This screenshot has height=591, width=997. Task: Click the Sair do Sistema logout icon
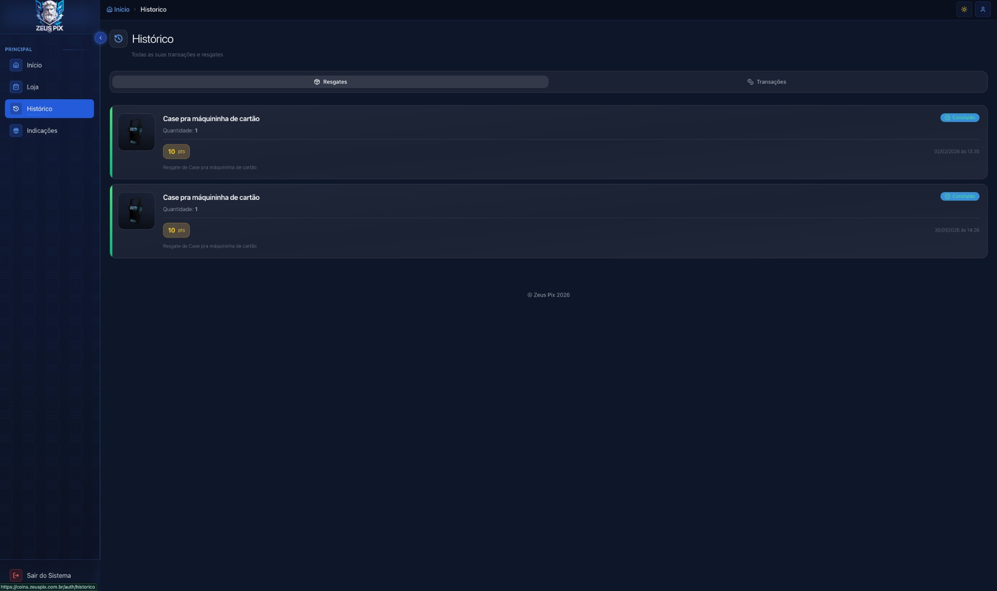(x=16, y=575)
